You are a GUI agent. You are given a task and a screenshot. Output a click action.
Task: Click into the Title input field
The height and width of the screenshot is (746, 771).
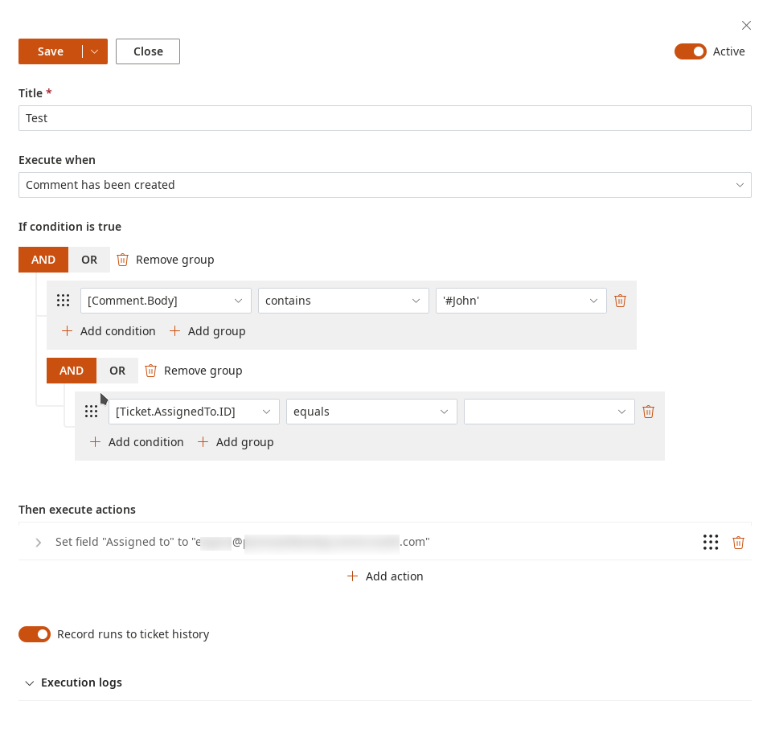click(384, 118)
